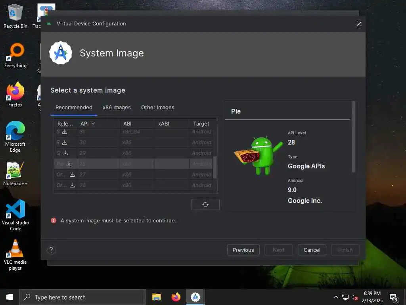Open the help question mark icon
Screen dimensions: 406x305
pos(51,250)
